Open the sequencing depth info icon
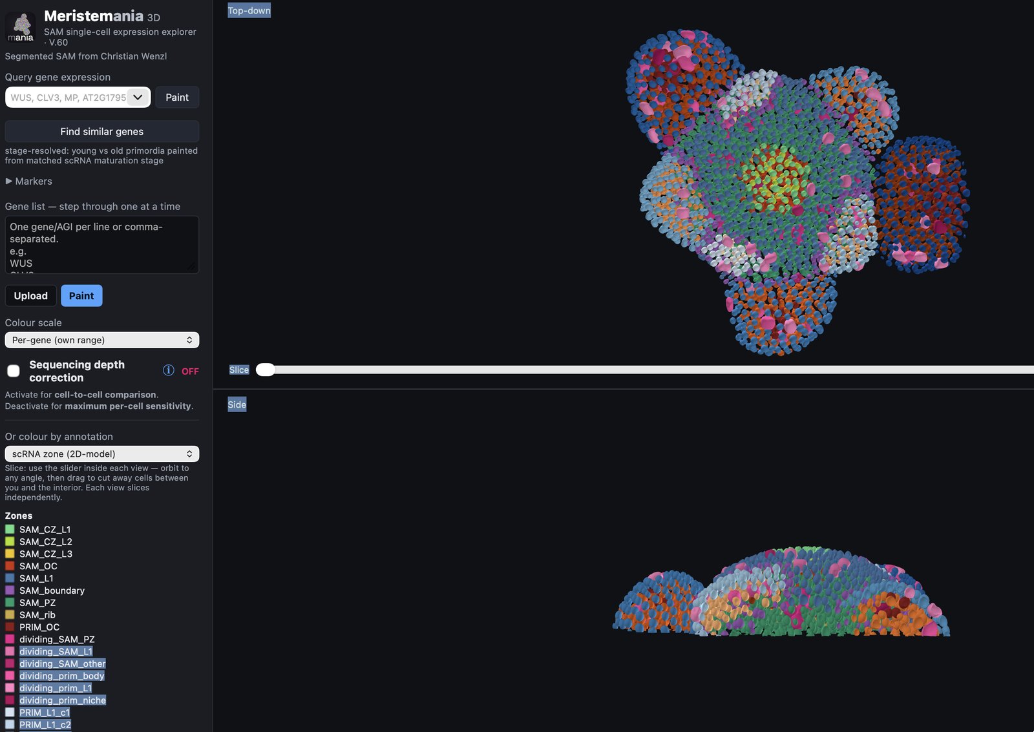Image resolution: width=1034 pixels, height=732 pixels. 169,370
